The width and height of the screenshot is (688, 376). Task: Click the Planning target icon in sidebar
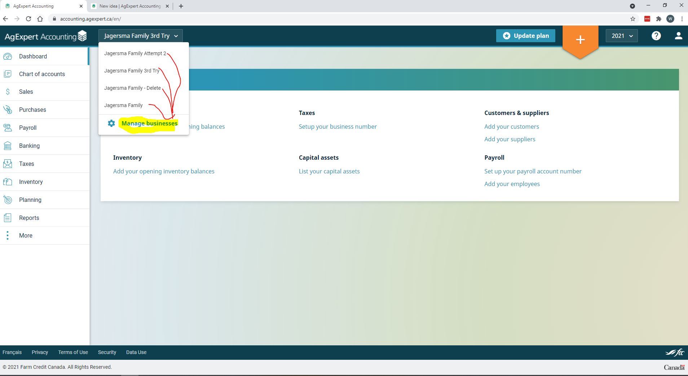[x=8, y=200]
